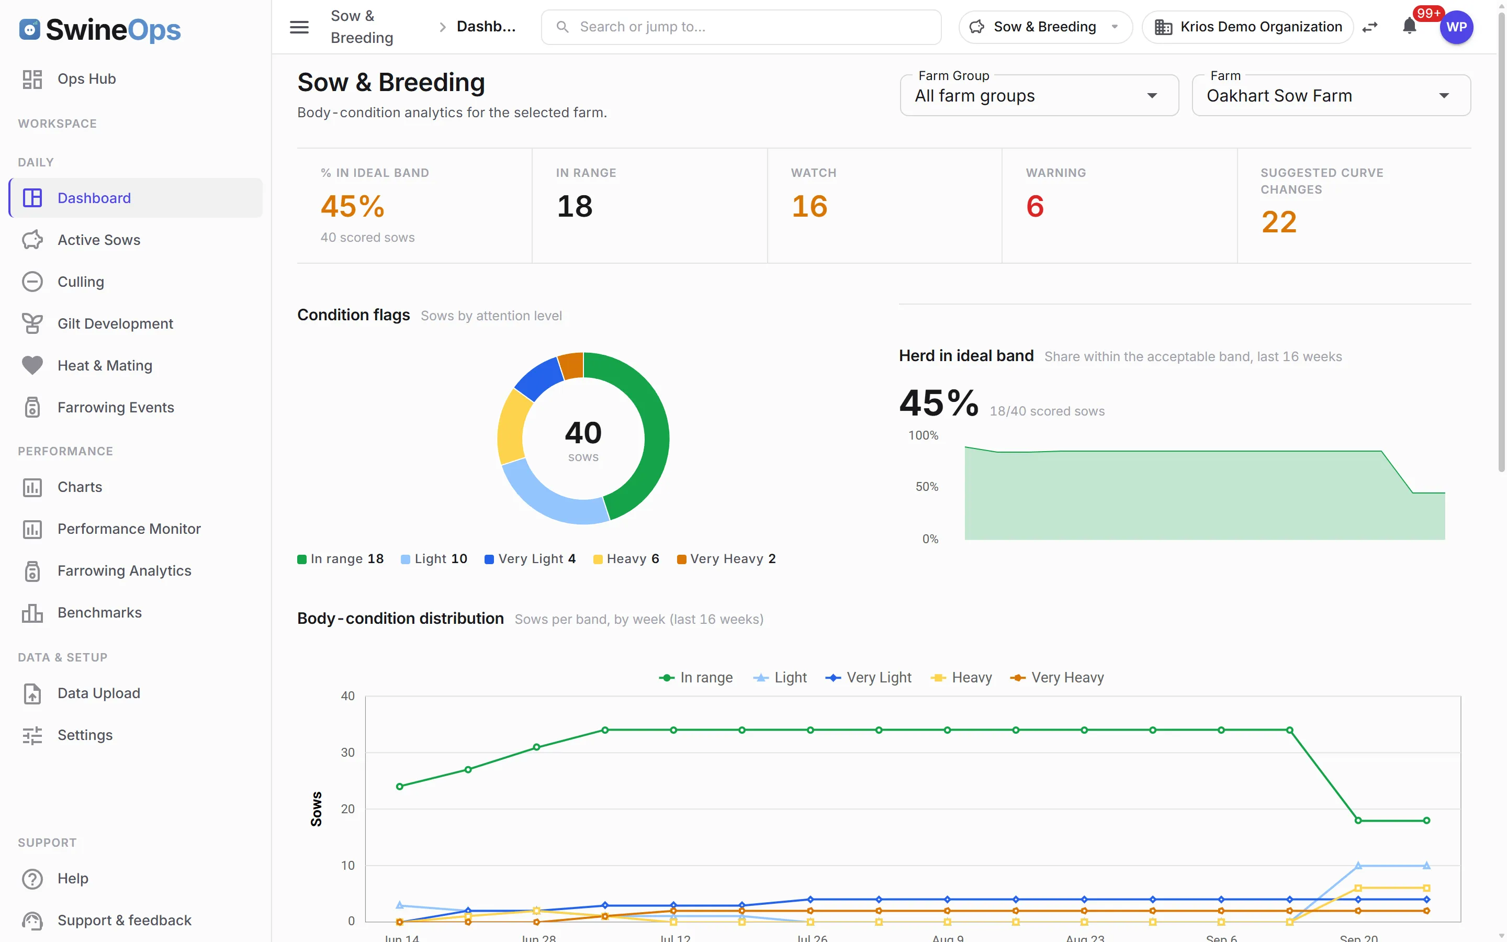Image resolution: width=1507 pixels, height=942 pixels.
Task: Select the Dashboard menu item
Action: 136,198
